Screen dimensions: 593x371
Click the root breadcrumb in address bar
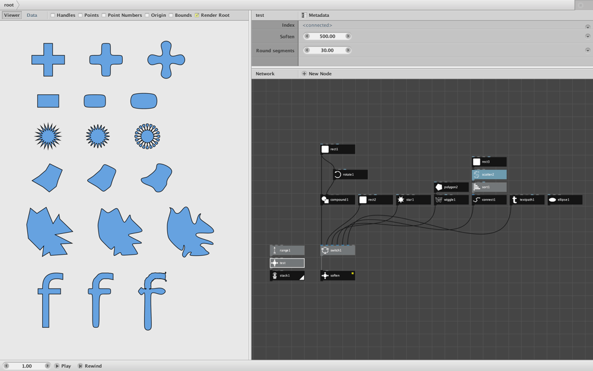9,5
